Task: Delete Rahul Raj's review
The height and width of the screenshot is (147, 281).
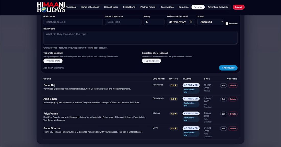Action: click(x=233, y=85)
